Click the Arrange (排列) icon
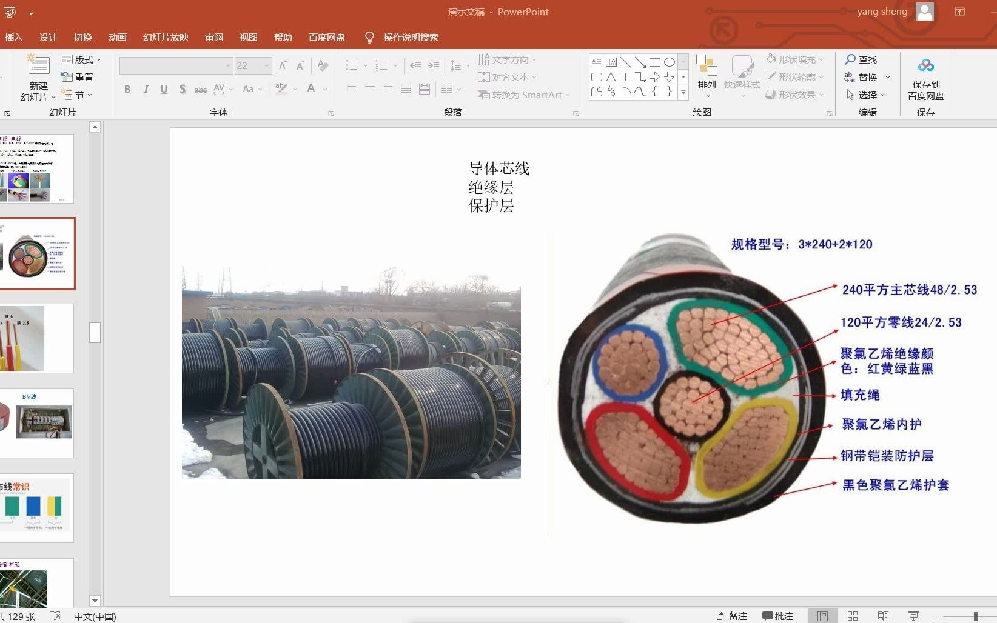This screenshot has width=997, height=623. pyautogui.click(x=707, y=65)
